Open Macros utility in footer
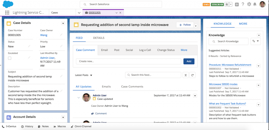This screenshot has width=269, height=130. pos(60,126)
